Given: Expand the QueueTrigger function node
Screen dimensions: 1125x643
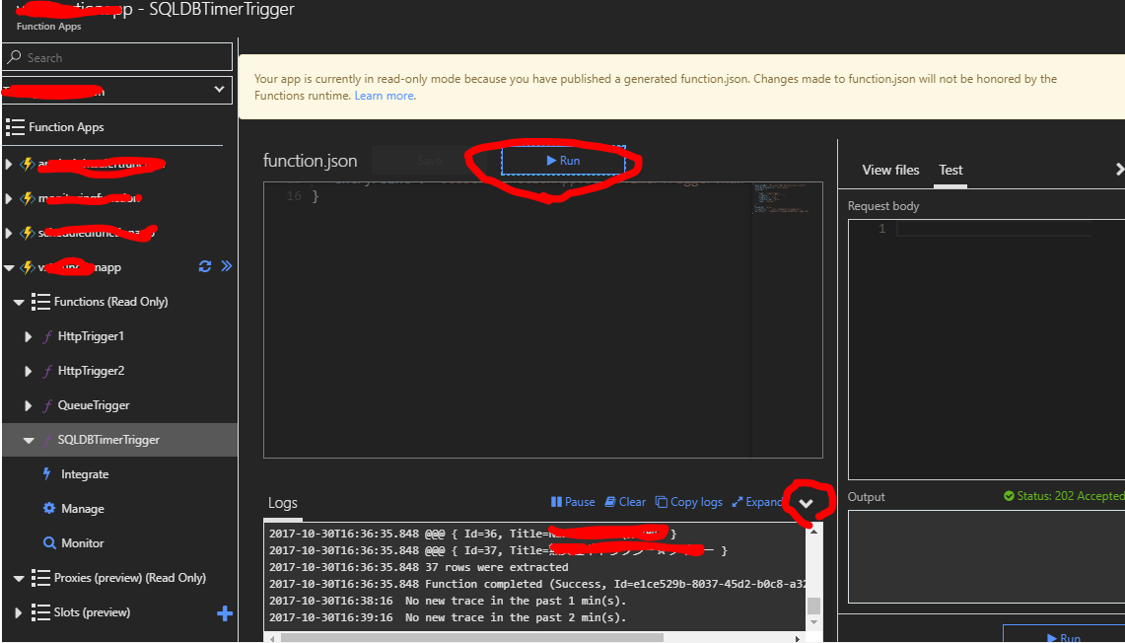Looking at the screenshot, I should pyautogui.click(x=28, y=404).
